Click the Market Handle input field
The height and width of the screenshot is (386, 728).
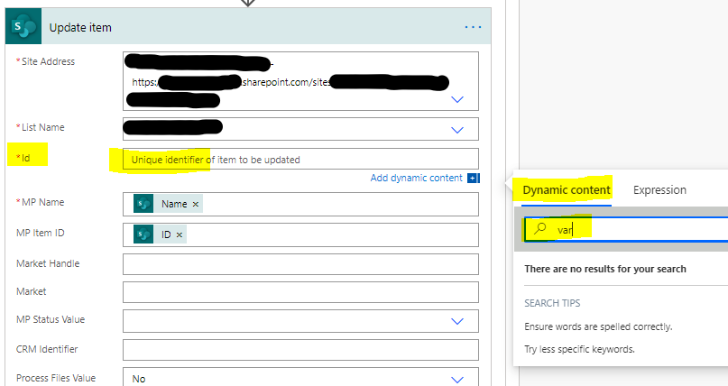(x=300, y=264)
